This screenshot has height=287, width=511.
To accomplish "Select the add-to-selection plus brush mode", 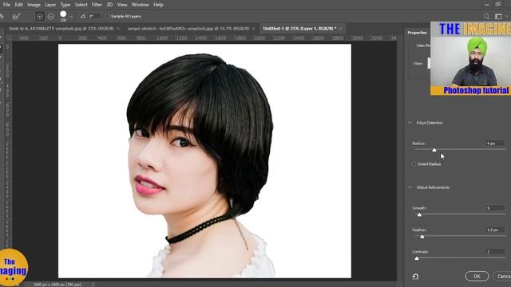I will [39, 16].
